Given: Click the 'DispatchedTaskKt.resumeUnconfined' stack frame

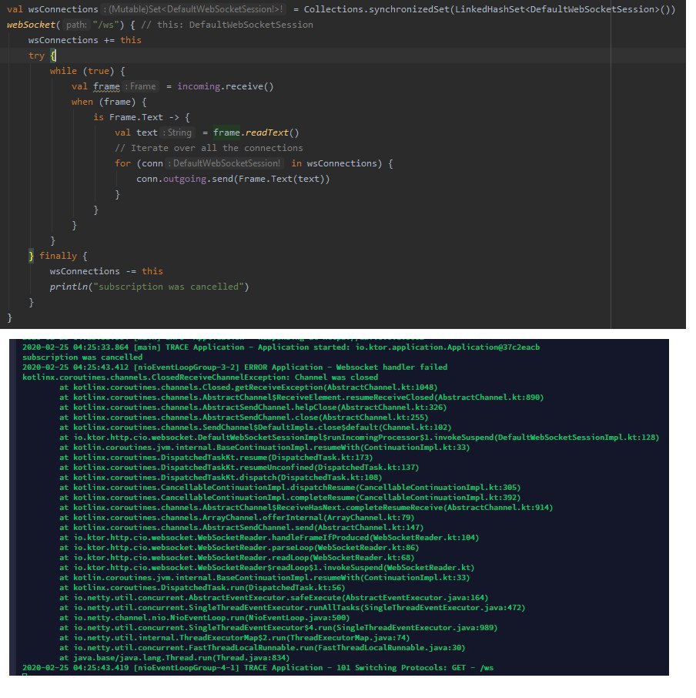Looking at the screenshot, I should [239, 468].
